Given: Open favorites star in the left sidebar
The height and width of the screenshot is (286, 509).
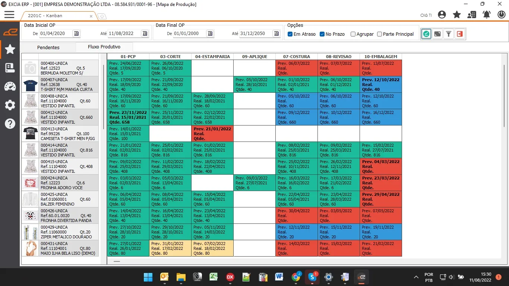Looking at the screenshot, I should click(10, 49).
